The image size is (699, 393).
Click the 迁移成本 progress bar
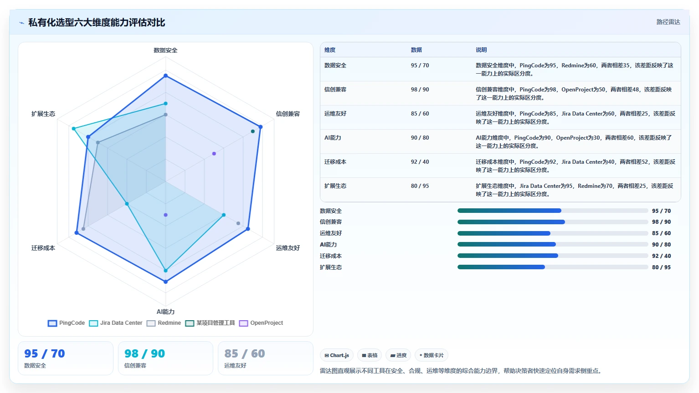click(x=553, y=256)
